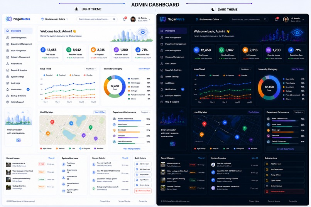Open Dashboard in the light theme sidebar

pyautogui.click(x=18, y=31)
